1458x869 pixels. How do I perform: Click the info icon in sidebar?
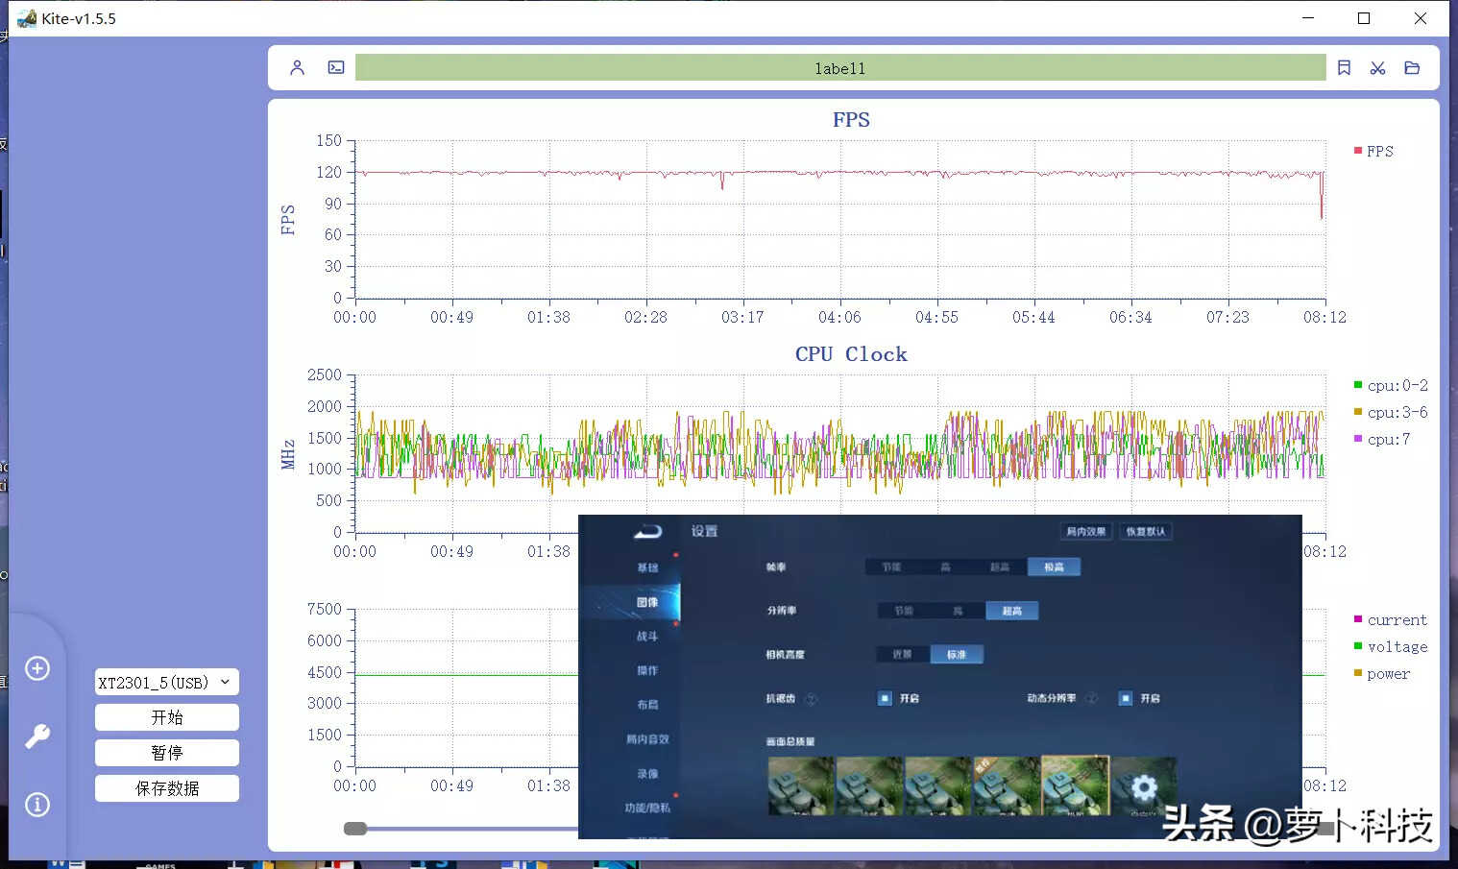(x=37, y=805)
